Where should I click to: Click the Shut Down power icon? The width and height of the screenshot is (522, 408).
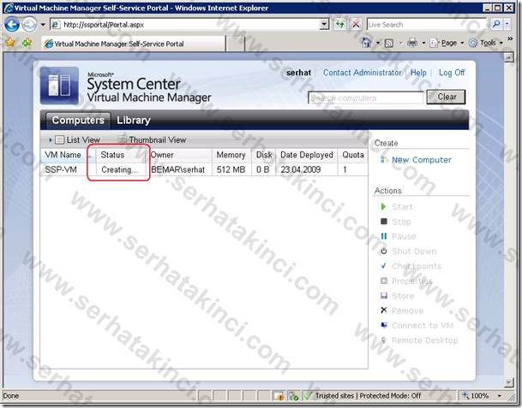384,251
